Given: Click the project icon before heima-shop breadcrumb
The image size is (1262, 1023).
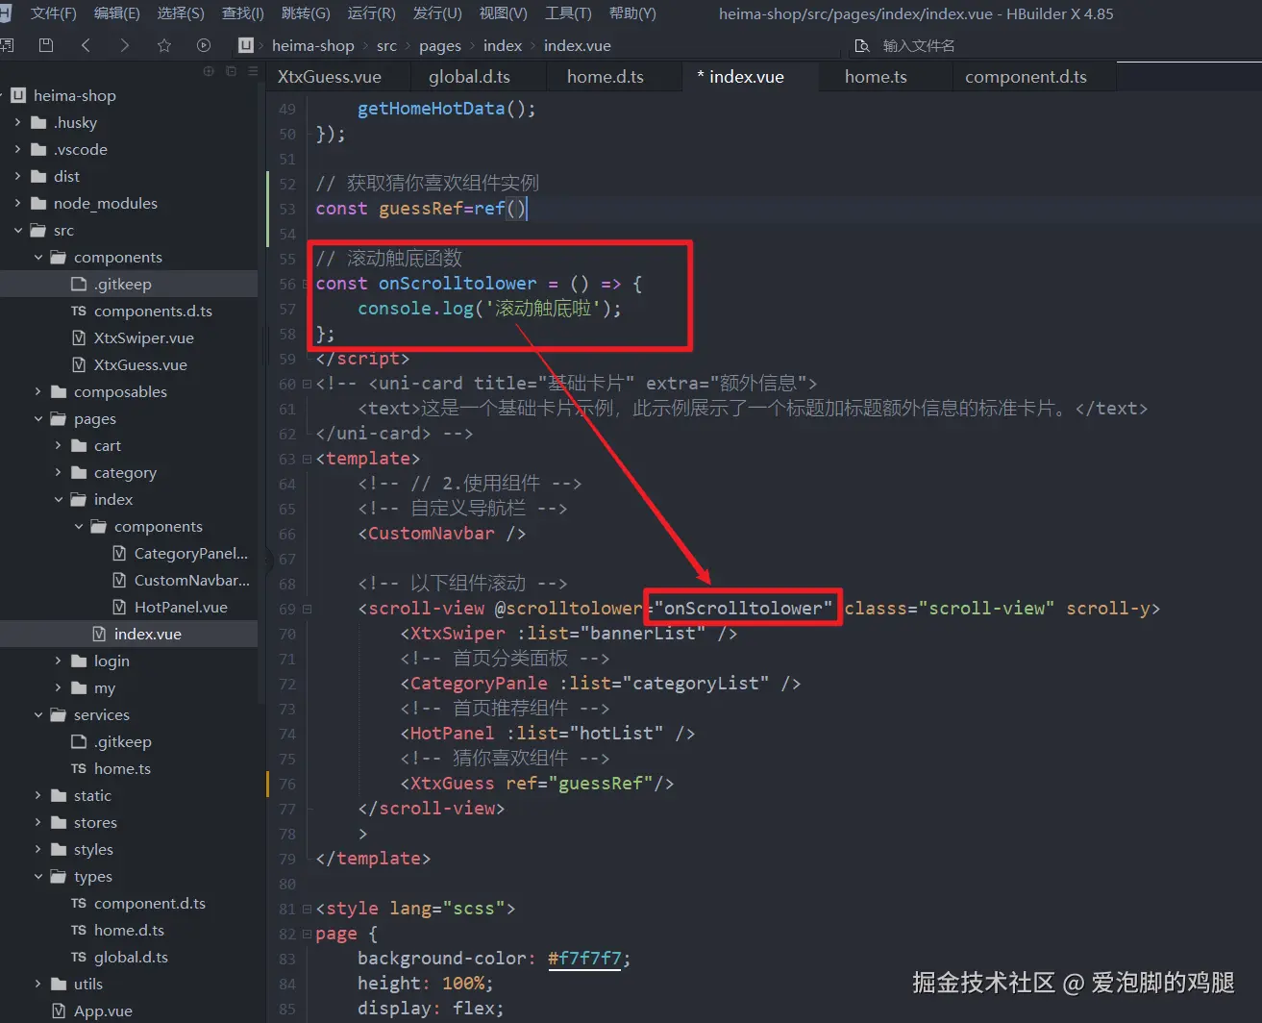Looking at the screenshot, I should (x=246, y=45).
